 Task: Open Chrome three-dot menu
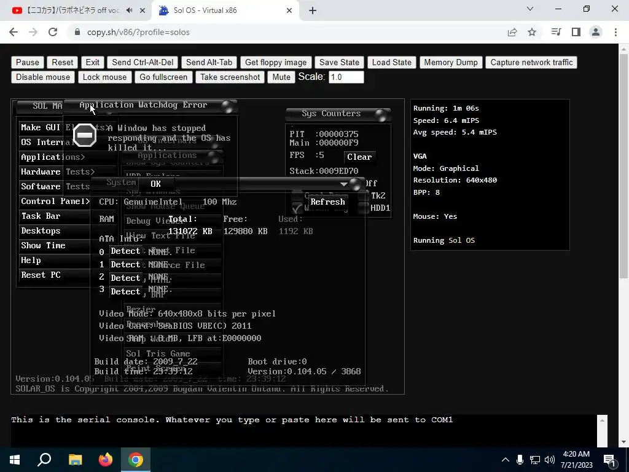pos(615,32)
